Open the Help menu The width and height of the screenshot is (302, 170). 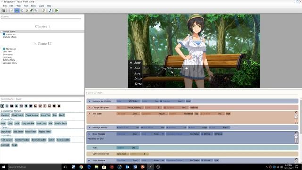click(x=49, y=6)
